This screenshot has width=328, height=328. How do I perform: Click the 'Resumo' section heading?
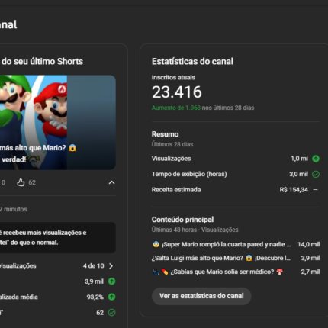(x=165, y=134)
